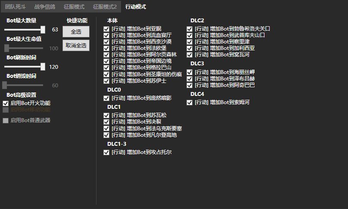Toggle 增加Bot到苏伊士 checkbox
The height and width of the screenshot is (209, 348).
point(106,80)
